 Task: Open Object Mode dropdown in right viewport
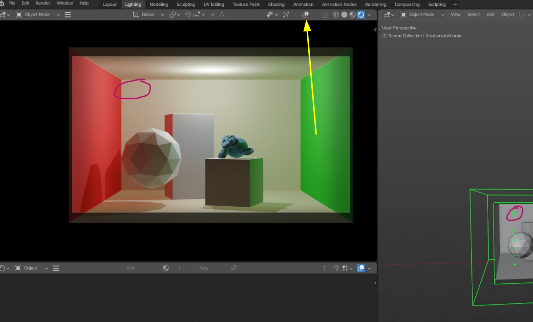coord(422,15)
